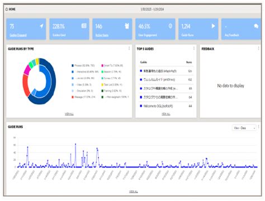
Task: Toggle the Training legend entry
Action: (111, 91)
